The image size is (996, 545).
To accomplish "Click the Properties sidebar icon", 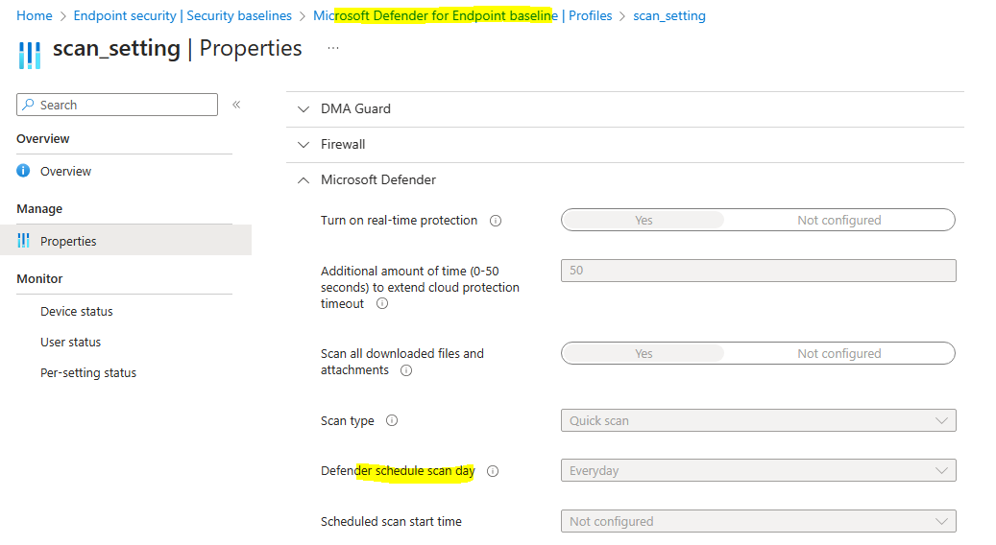I will tap(23, 241).
